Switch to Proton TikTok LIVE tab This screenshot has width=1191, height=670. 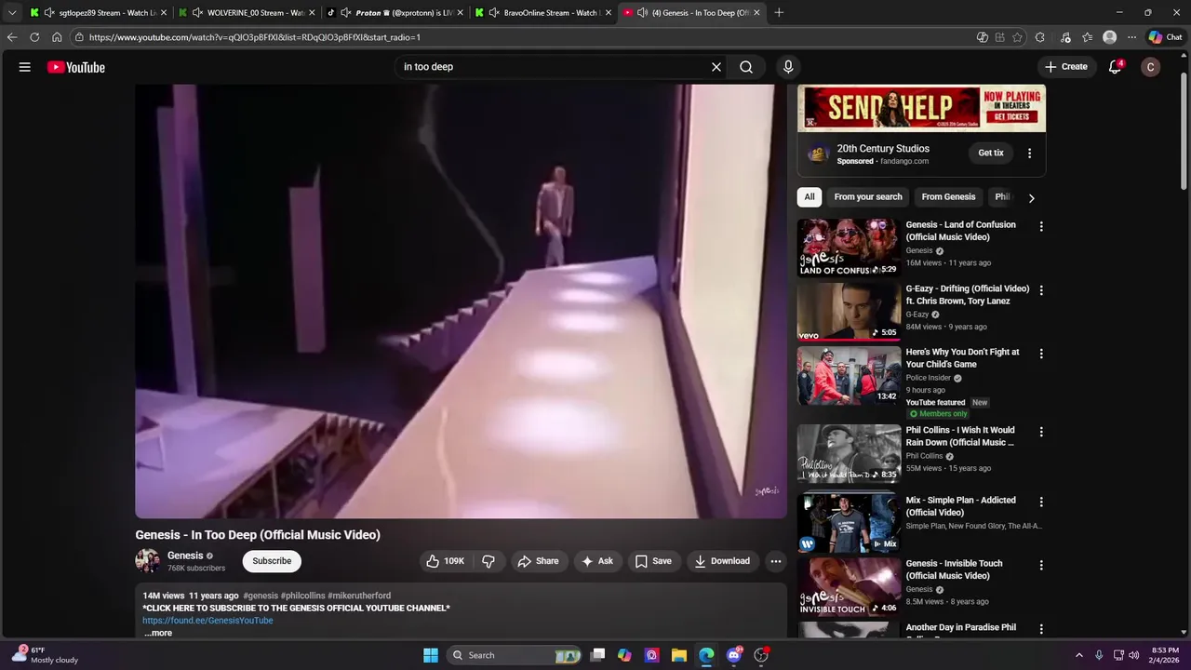(x=395, y=13)
